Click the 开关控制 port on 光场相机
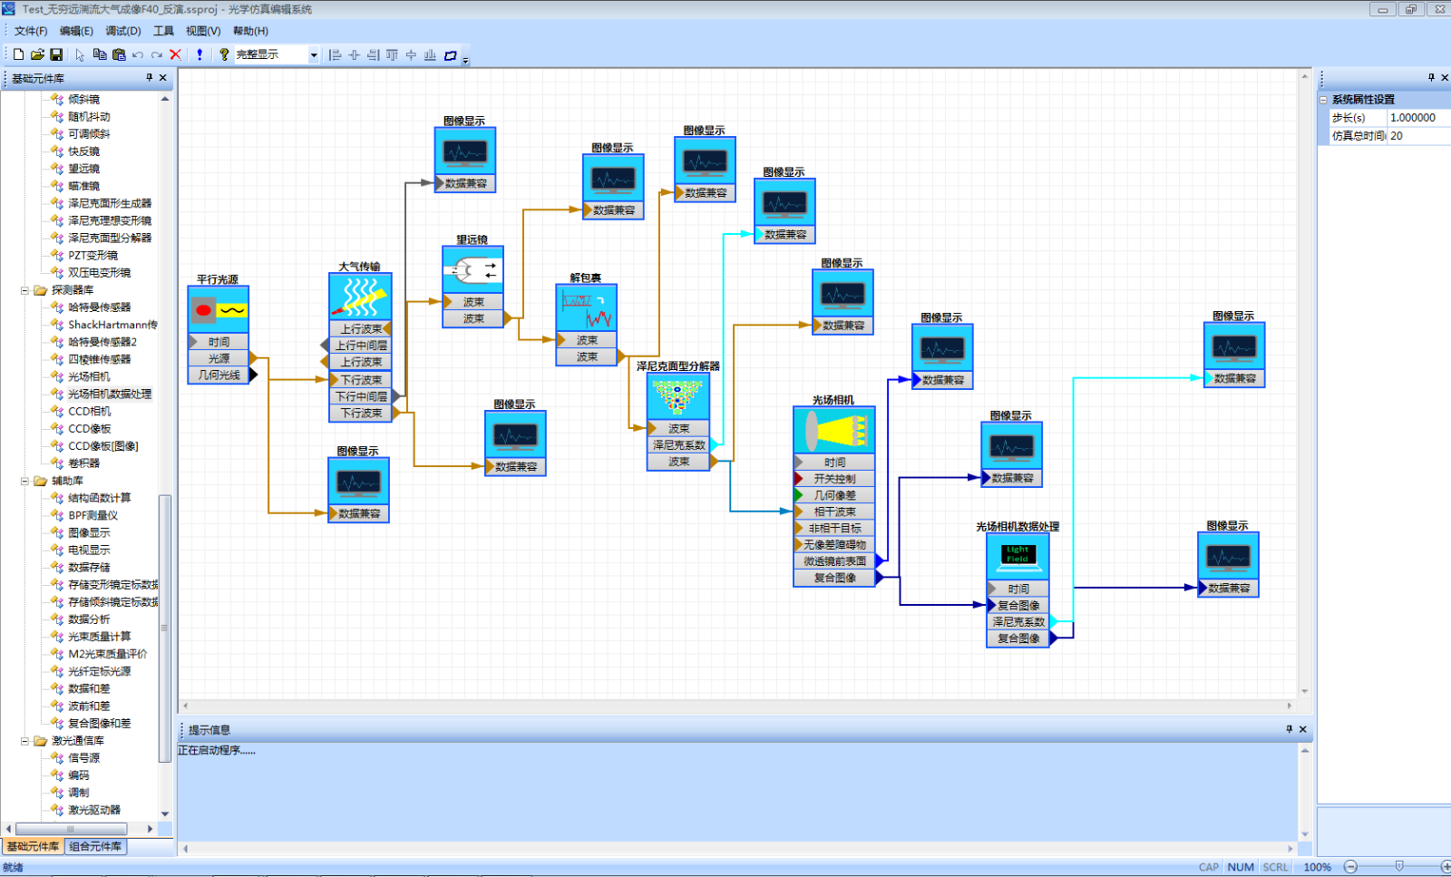1451x877 pixels. click(834, 479)
